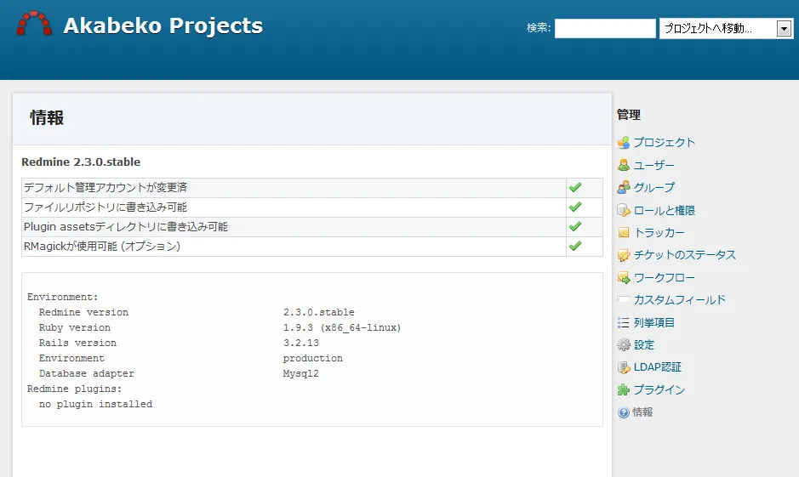Open プラグイン page link
The height and width of the screenshot is (477, 799).
click(659, 390)
